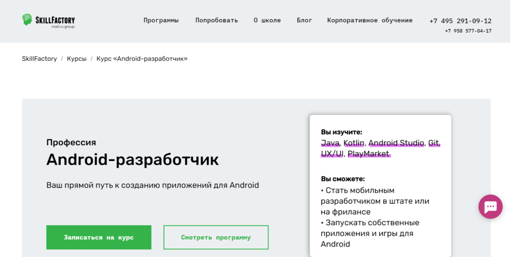This screenshot has width=510, height=257.
Task: Call the +7 495 291-09-12 number
Action: (x=460, y=21)
